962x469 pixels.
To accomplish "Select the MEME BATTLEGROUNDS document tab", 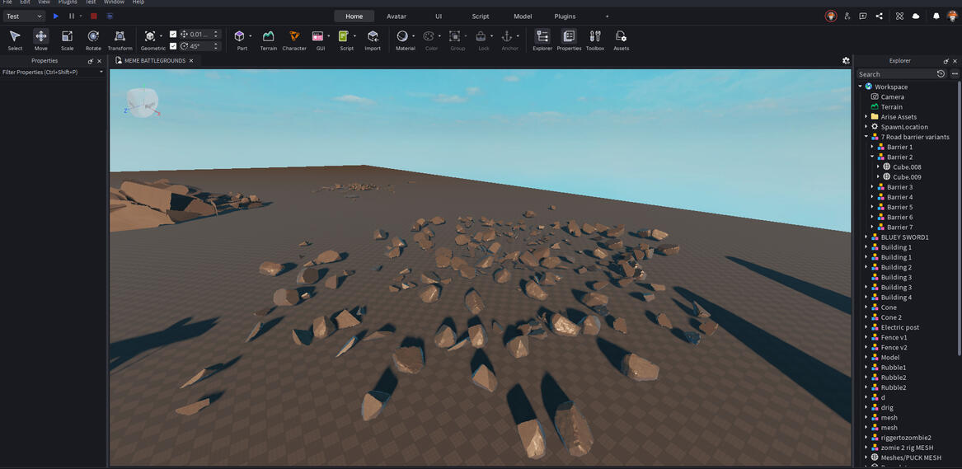I will [154, 61].
